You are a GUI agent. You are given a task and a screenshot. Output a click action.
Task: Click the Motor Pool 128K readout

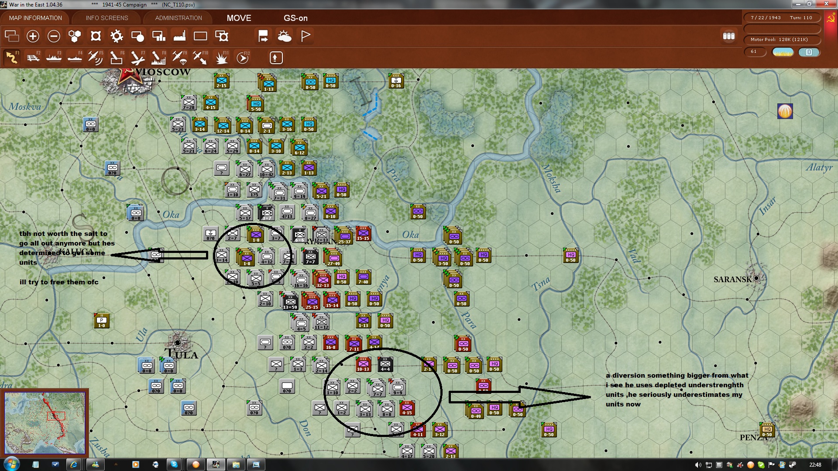tap(782, 40)
